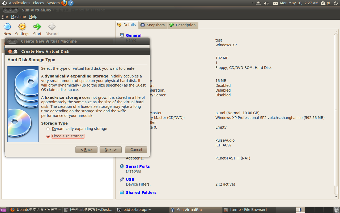Open the USB settings link
340x213 pixels.
pos(130,179)
